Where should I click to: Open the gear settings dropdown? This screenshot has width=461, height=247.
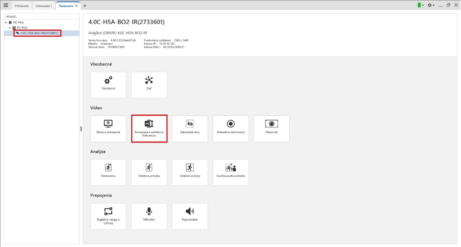click(431, 5)
